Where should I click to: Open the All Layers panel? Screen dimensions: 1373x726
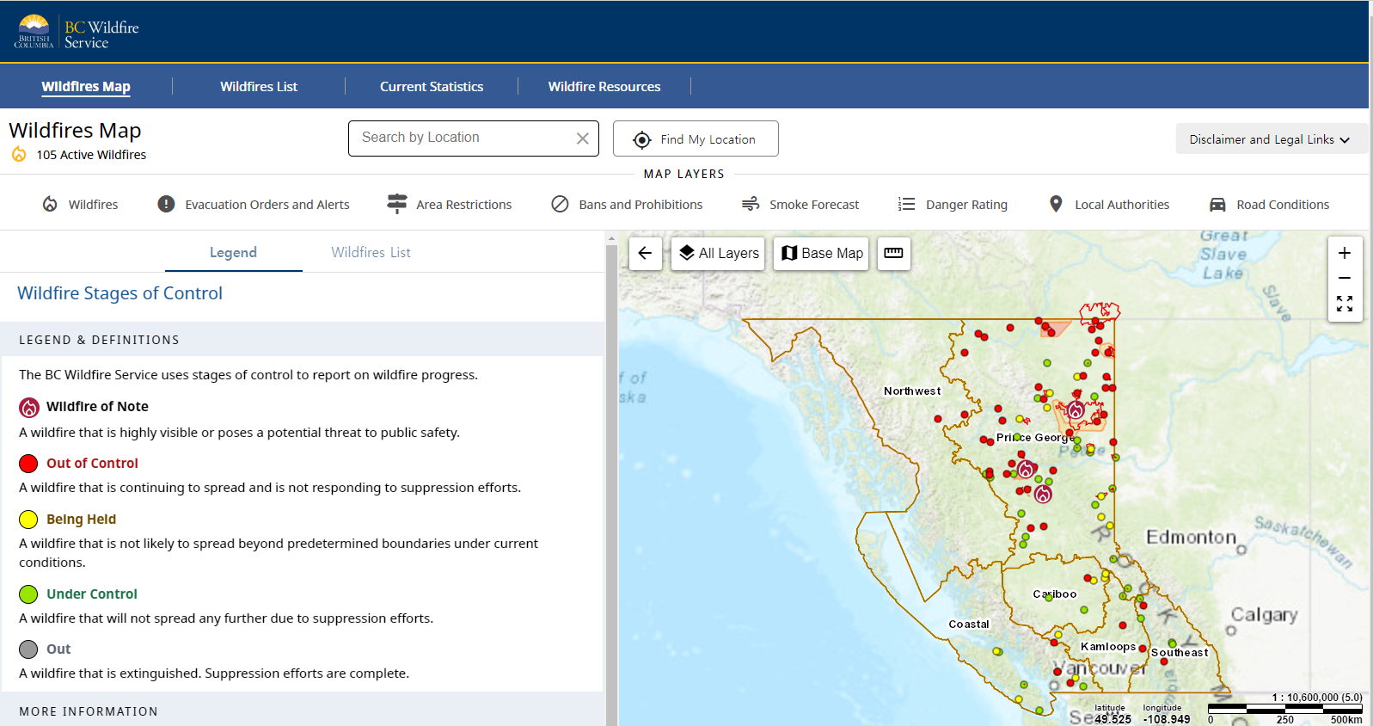718,254
